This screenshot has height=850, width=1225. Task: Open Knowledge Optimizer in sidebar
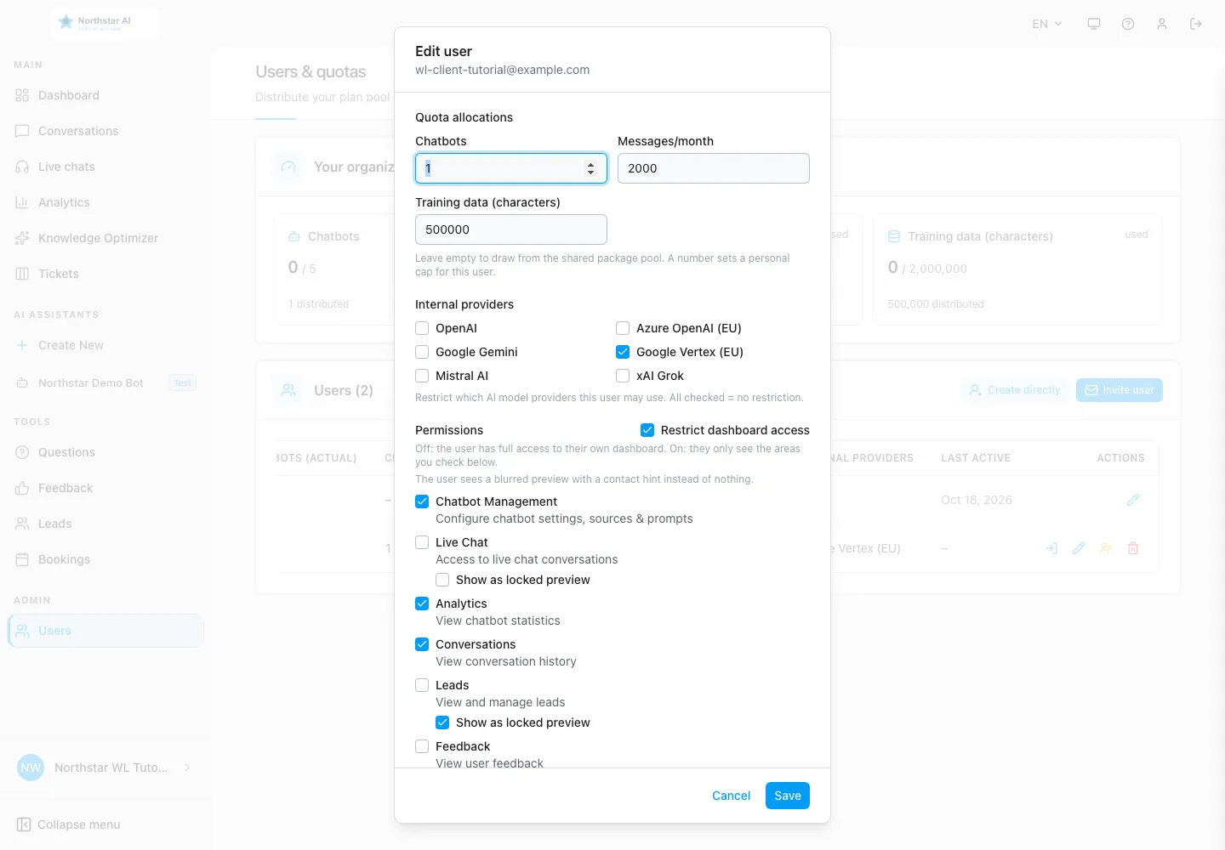click(105, 238)
